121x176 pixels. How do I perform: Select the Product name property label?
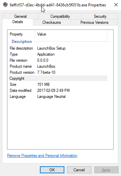point(21,66)
